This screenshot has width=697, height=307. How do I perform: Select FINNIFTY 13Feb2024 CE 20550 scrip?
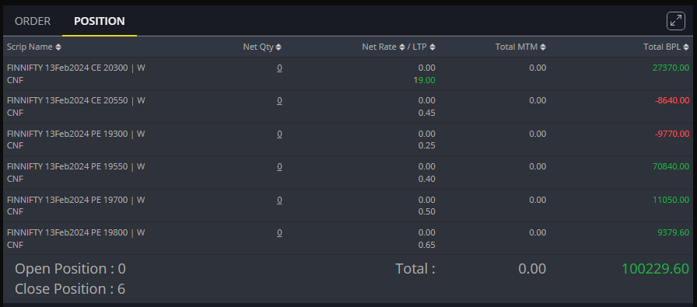[76, 101]
